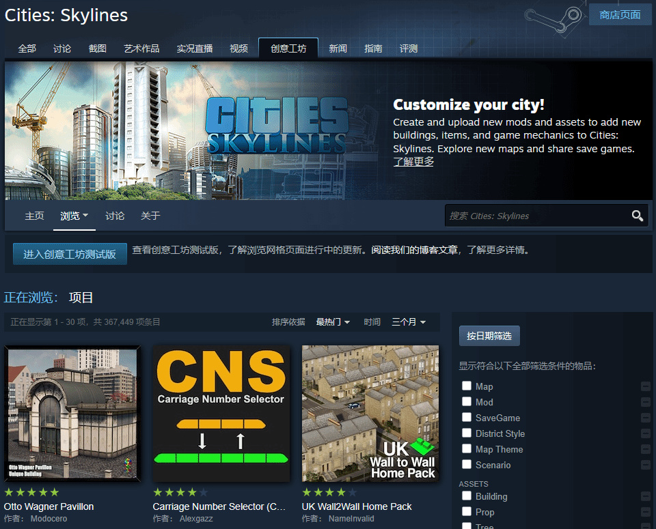This screenshot has height=529, width=656.
Task: Go to the workshop 主页 home link
Action: tap(34, 216)
